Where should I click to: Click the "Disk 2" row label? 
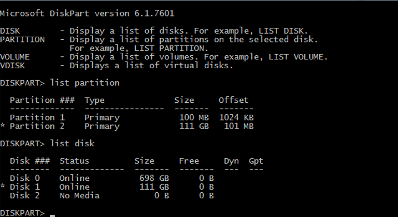pyautogui.click(x=25, y=195)
